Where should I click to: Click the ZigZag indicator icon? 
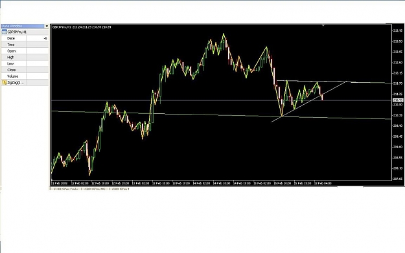4,83
